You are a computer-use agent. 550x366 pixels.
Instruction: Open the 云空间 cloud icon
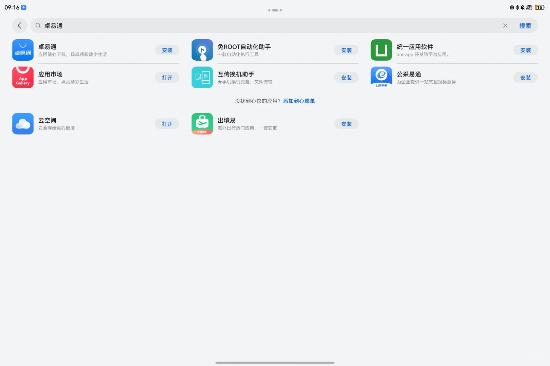[x=22, y=123]
